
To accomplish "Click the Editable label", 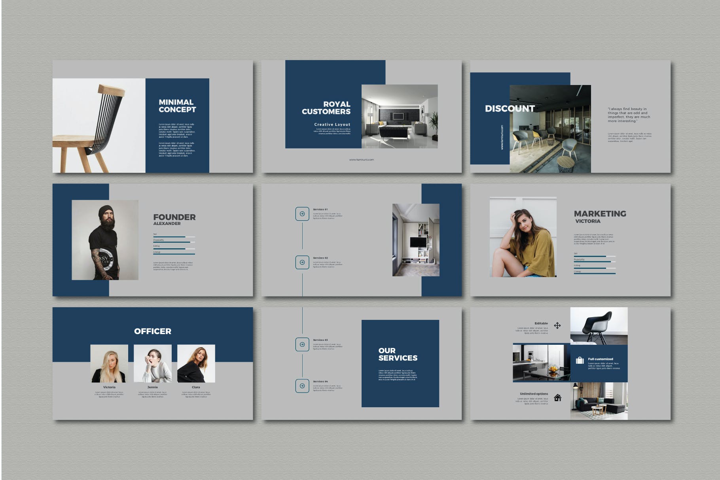I will coord(541,323).
